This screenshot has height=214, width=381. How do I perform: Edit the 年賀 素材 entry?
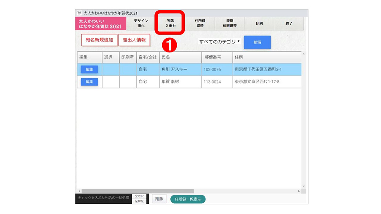pos(89,82)
